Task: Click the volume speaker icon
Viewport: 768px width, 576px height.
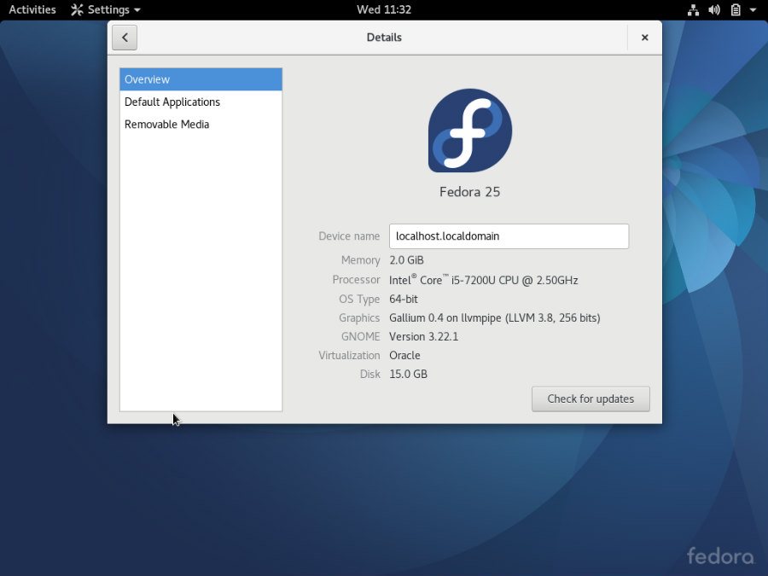Action: (x=714, y=10)
